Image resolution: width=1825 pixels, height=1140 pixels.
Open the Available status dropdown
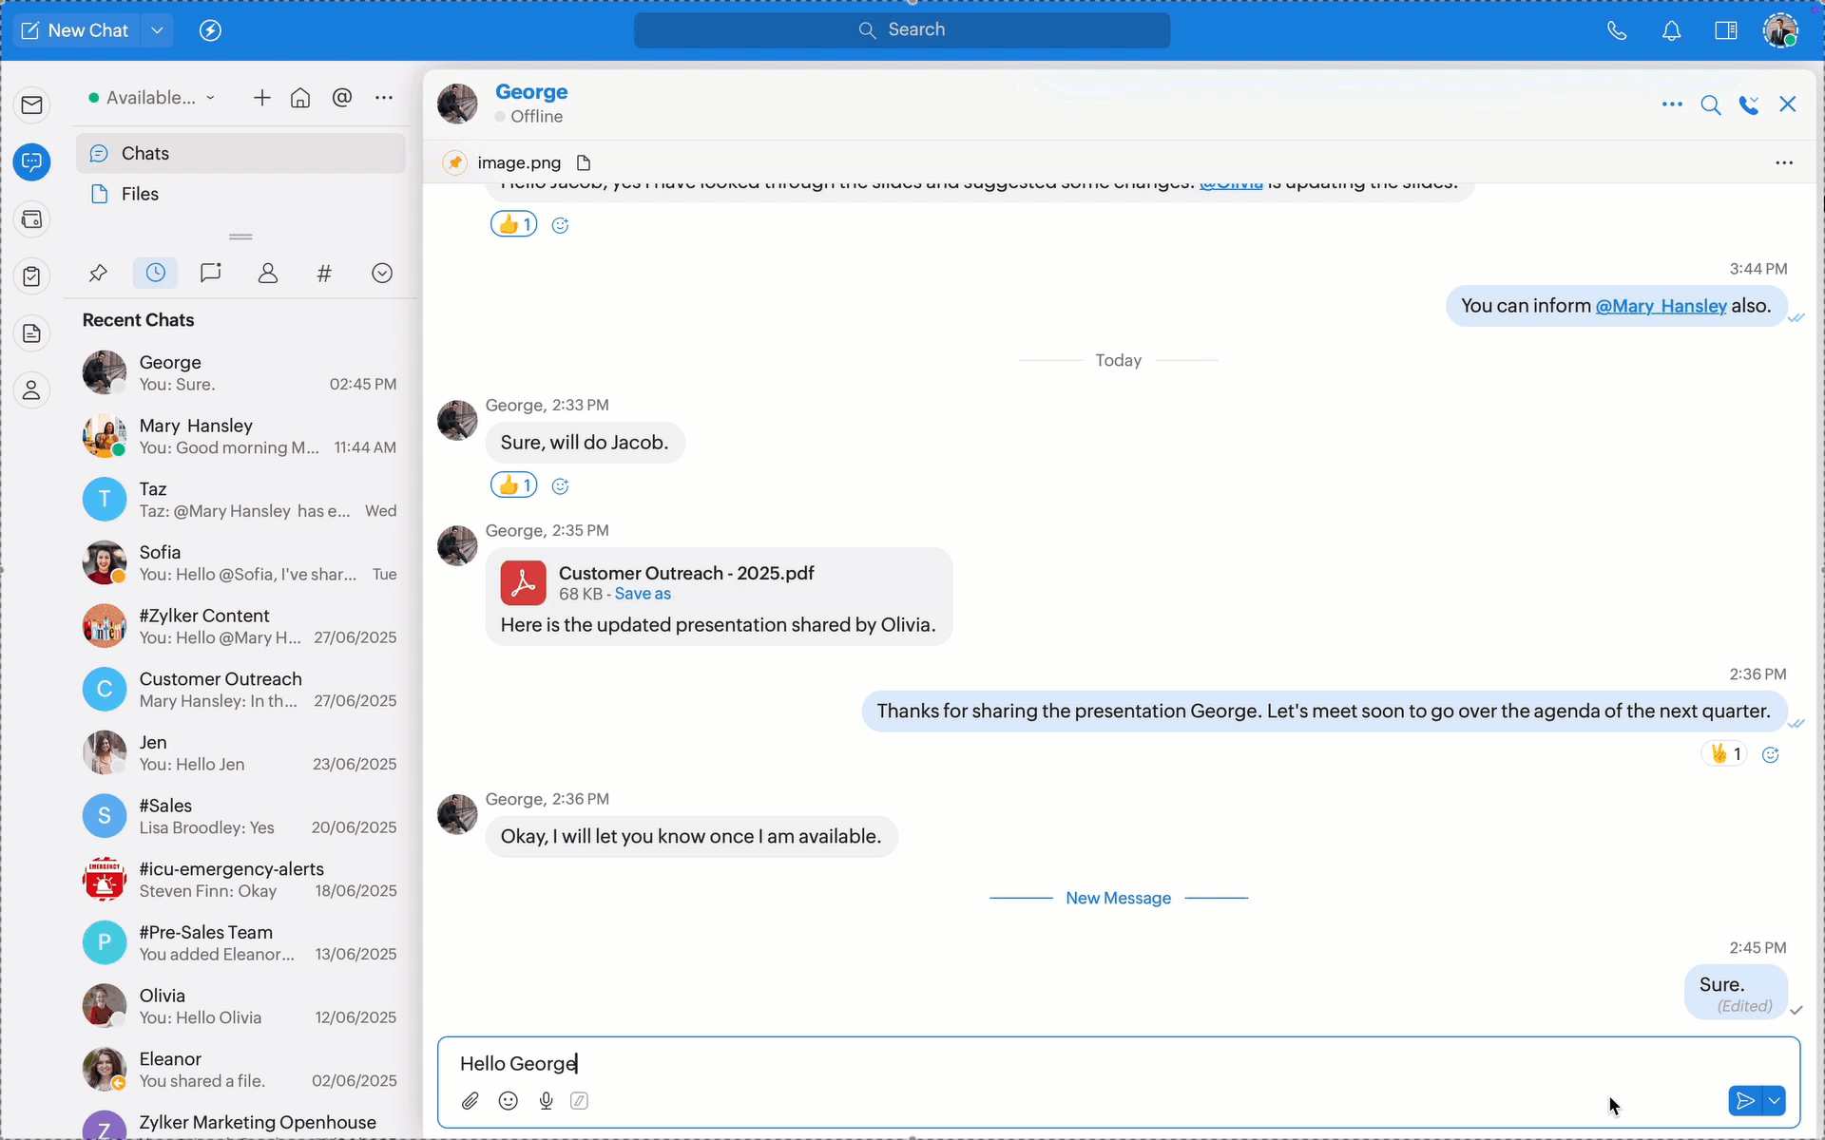click(152, 98)
